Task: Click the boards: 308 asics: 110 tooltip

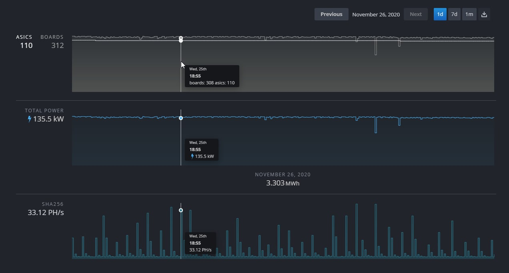Action: [212, 76]
